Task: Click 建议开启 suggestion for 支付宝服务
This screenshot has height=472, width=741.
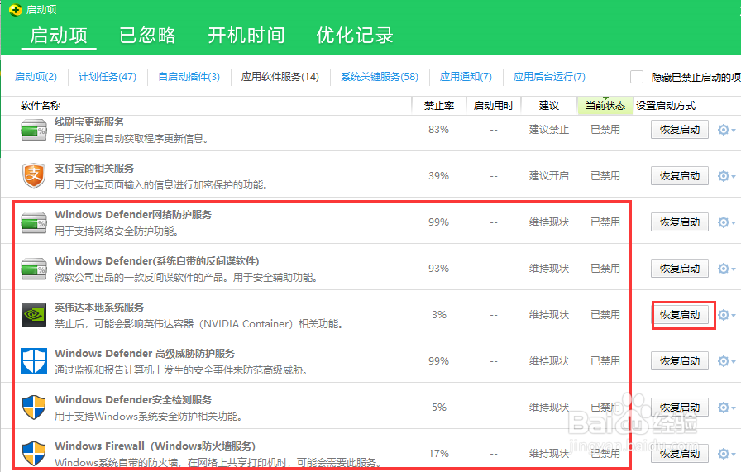Action: pyautogui.click(x=548, y=176)
